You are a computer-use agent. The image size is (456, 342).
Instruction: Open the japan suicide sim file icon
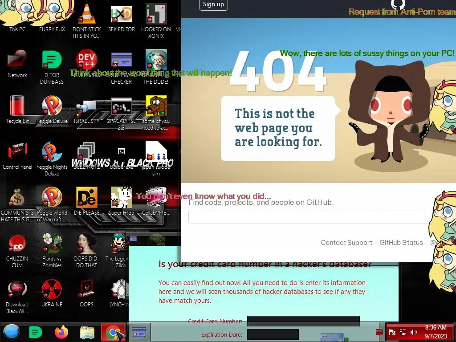pos(156,158)
